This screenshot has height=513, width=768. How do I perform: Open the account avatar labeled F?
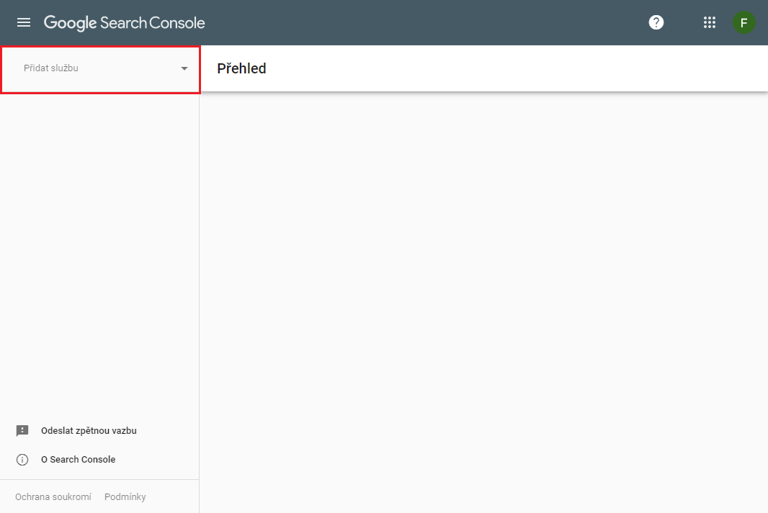[x=744, y=22]
